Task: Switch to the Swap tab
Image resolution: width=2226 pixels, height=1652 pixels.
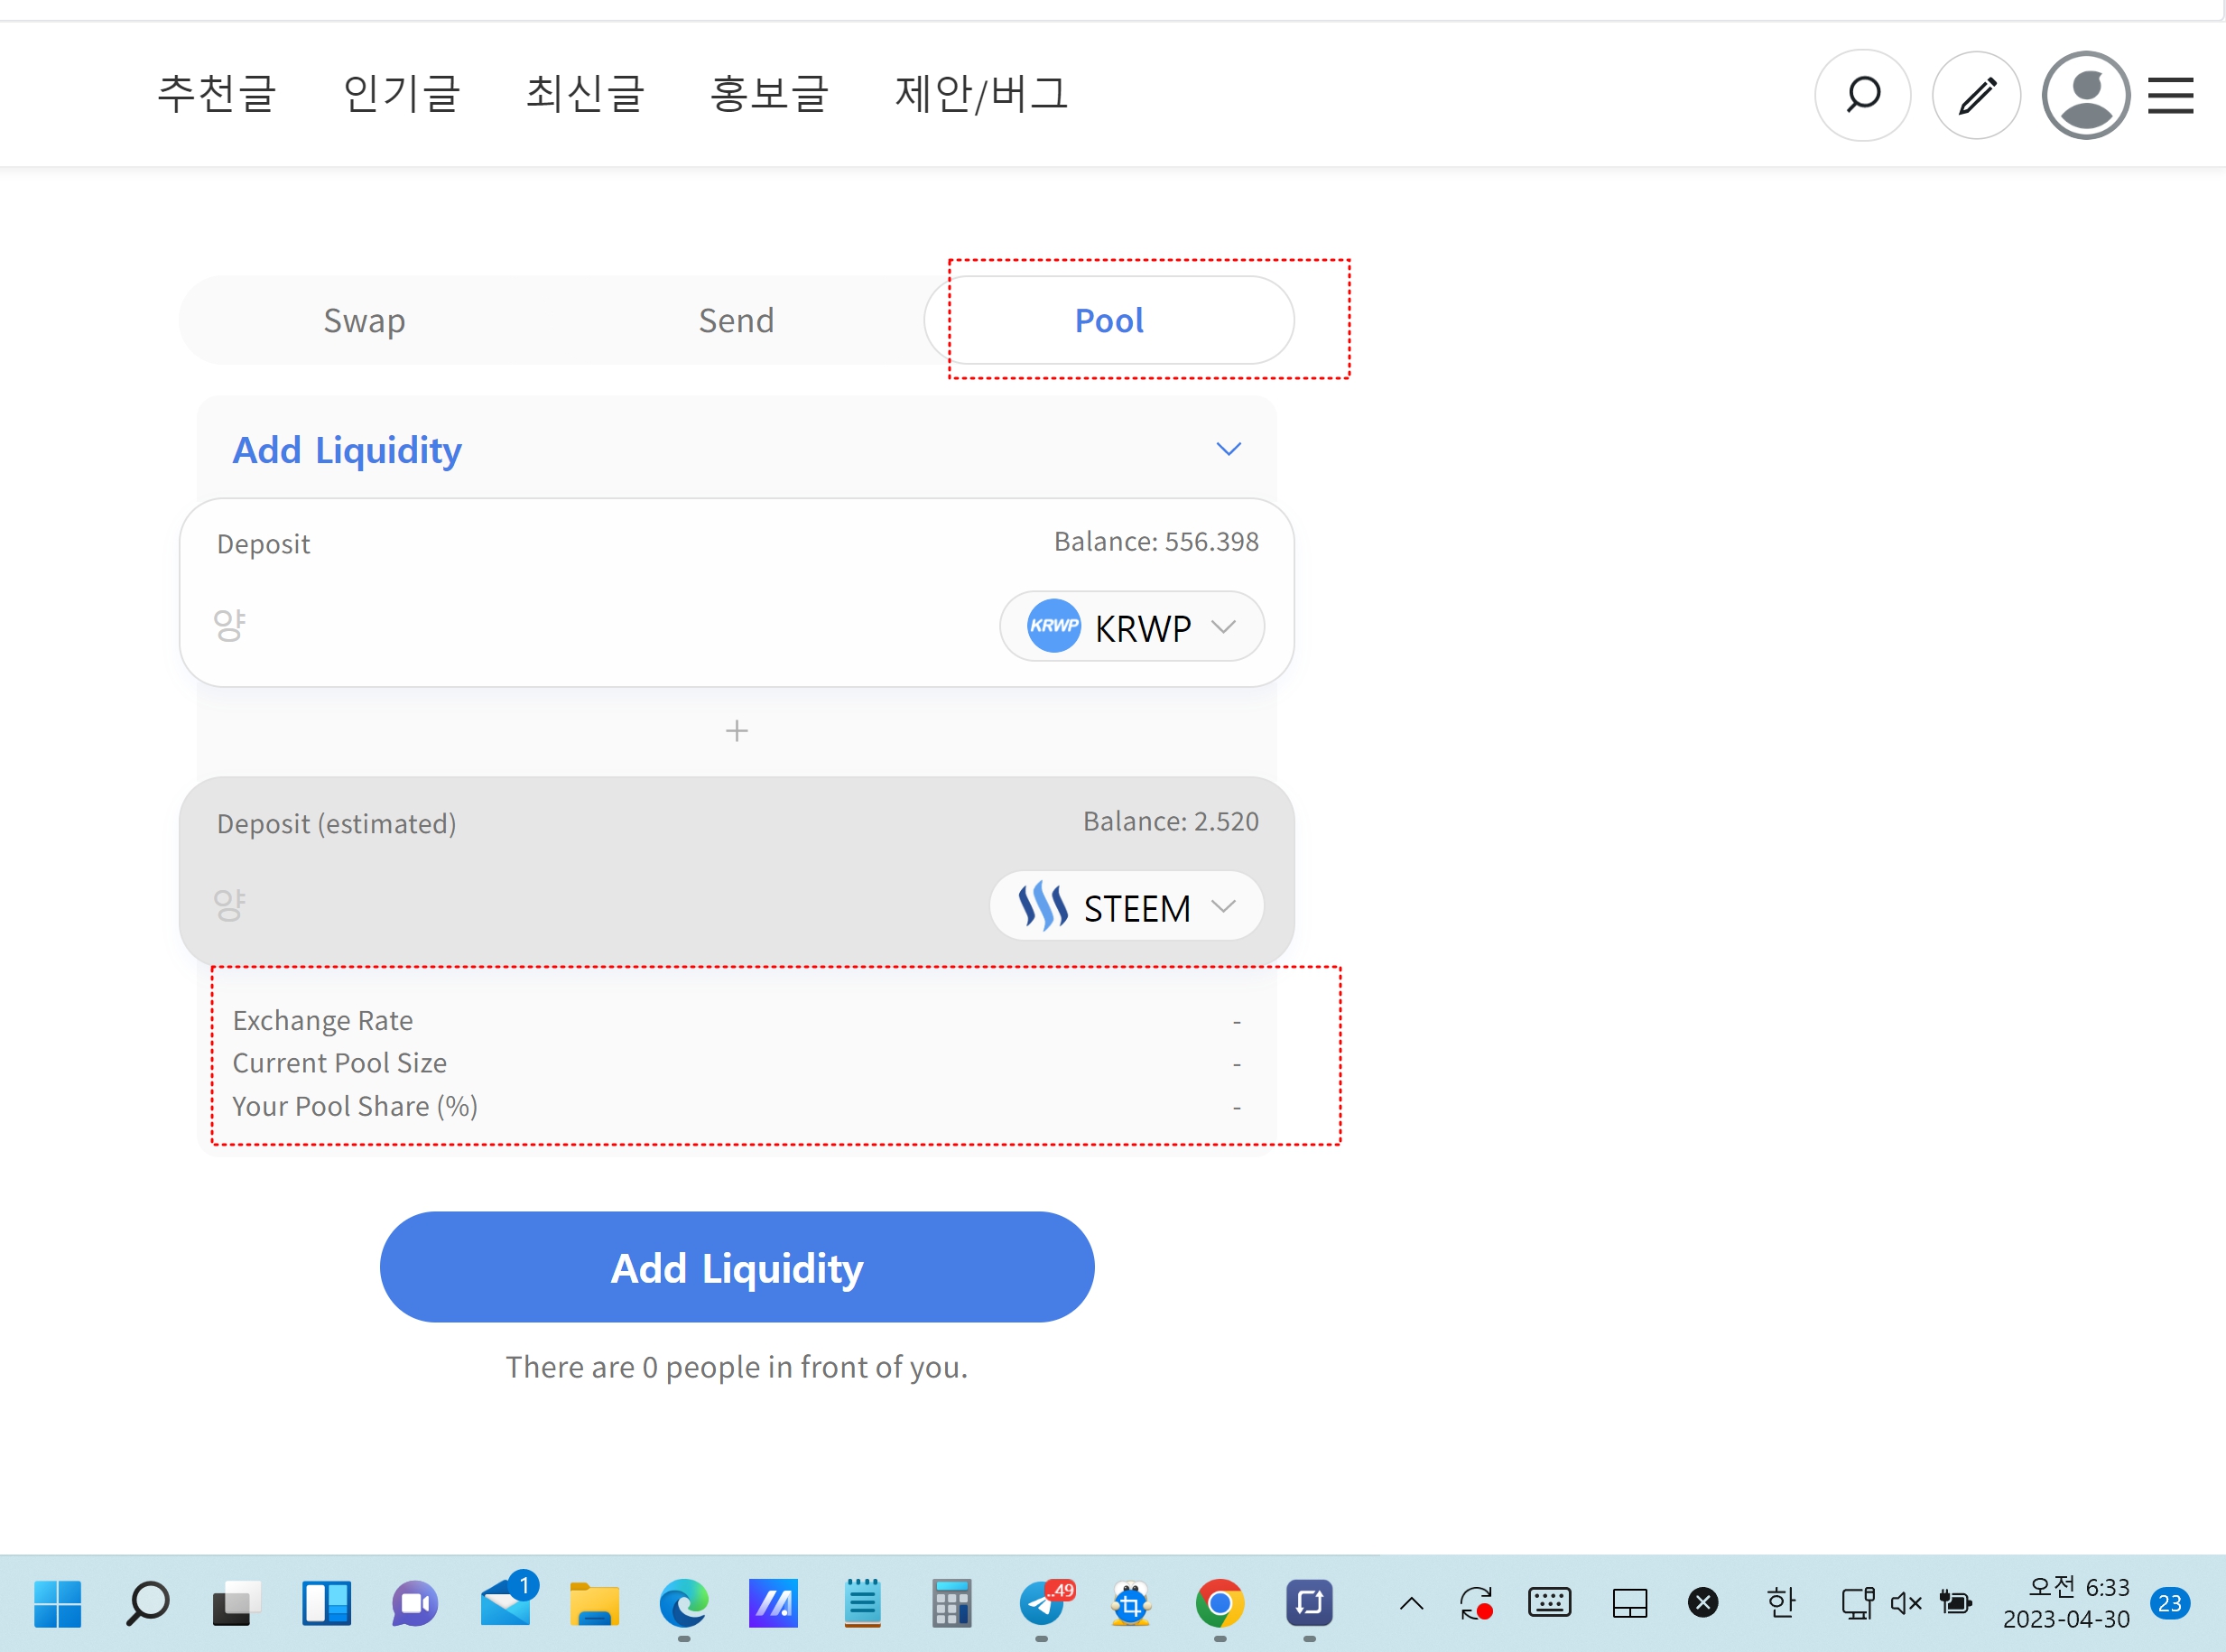Action: click(364, 320)
